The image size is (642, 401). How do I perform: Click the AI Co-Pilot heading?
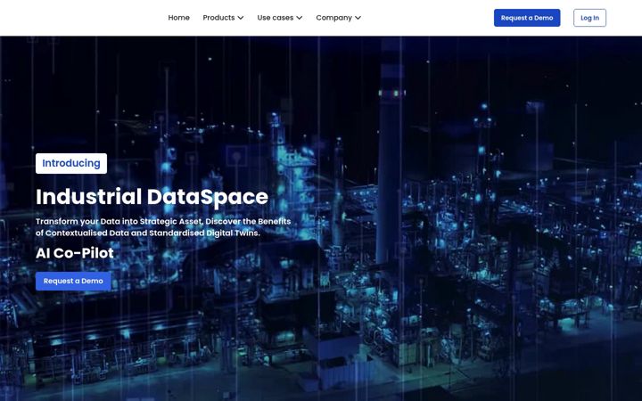[75, 253]
